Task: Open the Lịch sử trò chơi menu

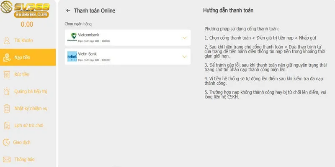Action: click(x=28, y=125)
